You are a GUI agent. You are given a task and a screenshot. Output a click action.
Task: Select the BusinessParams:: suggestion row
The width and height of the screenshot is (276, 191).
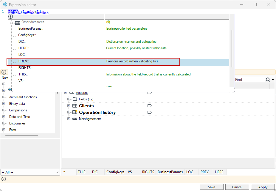pos(119,29)
